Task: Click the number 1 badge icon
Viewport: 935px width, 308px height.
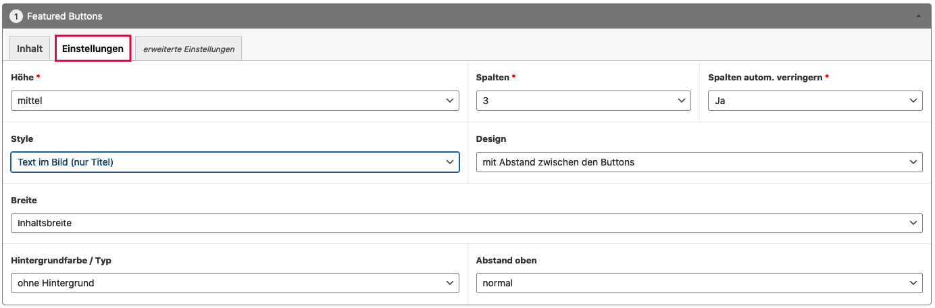Action: (16, 16)
